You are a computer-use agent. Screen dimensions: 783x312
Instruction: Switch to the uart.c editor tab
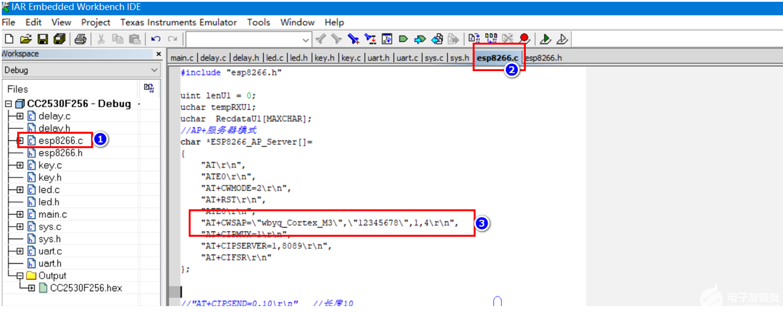point(408,58)
